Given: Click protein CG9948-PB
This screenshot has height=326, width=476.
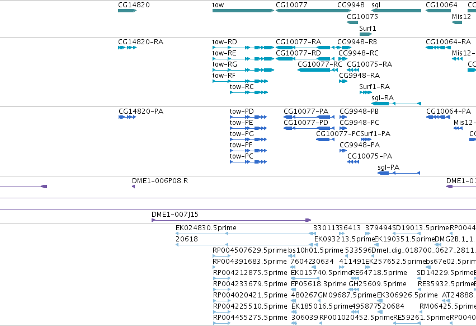Looking at the screenshot, I should point(343,117).
